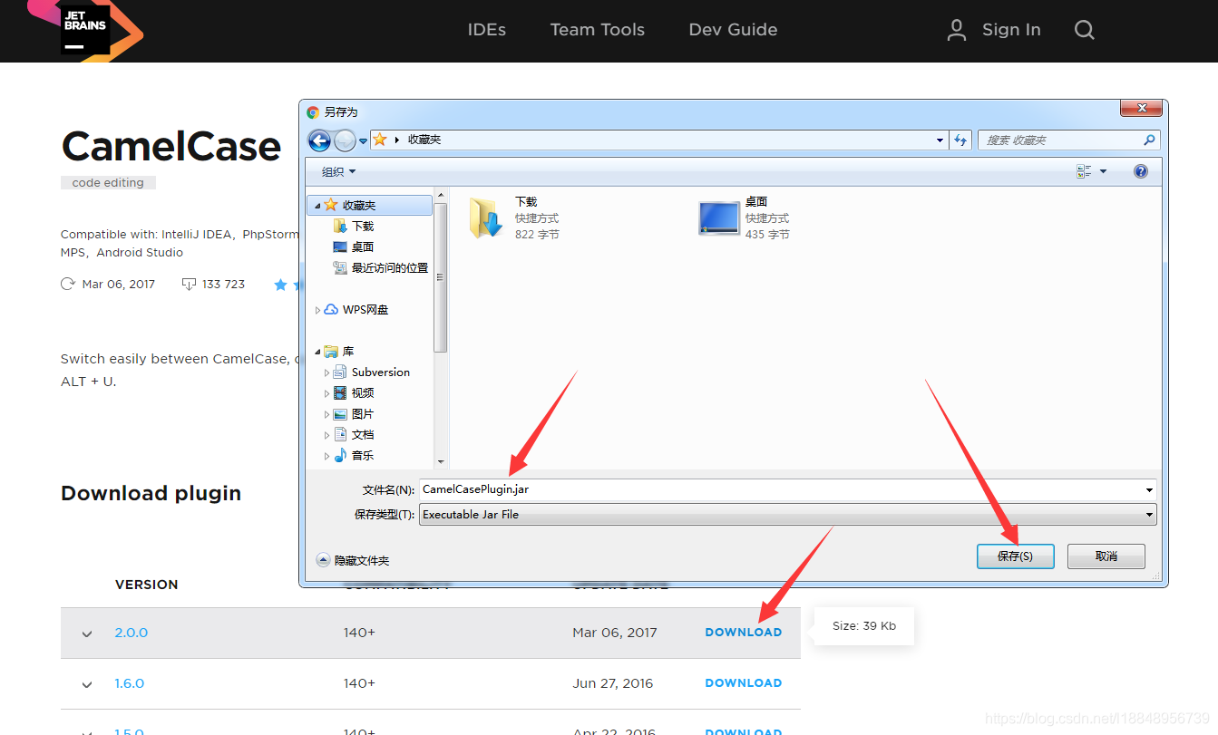
Task: Click the navigation tree scrollbar down arrow
Action: tap(441, 462)
